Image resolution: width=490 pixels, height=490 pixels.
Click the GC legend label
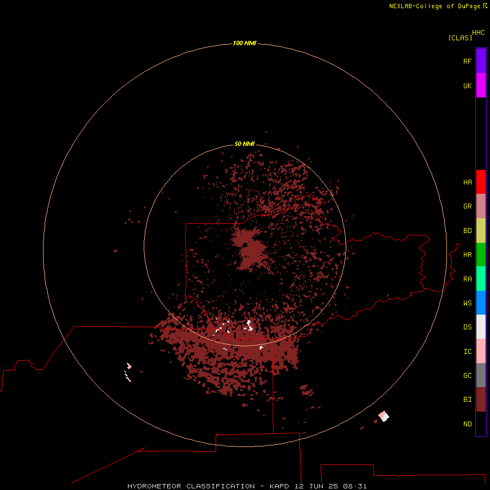coord(467,376)
